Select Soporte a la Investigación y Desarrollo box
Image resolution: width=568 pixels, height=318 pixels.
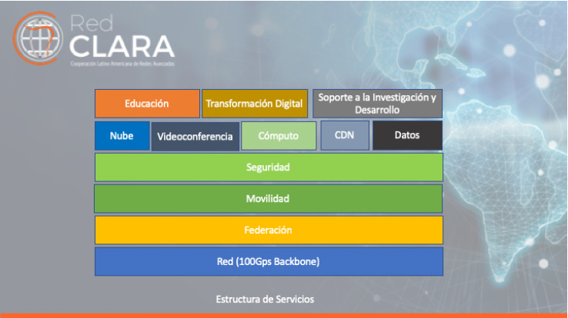tap(377, 104)
